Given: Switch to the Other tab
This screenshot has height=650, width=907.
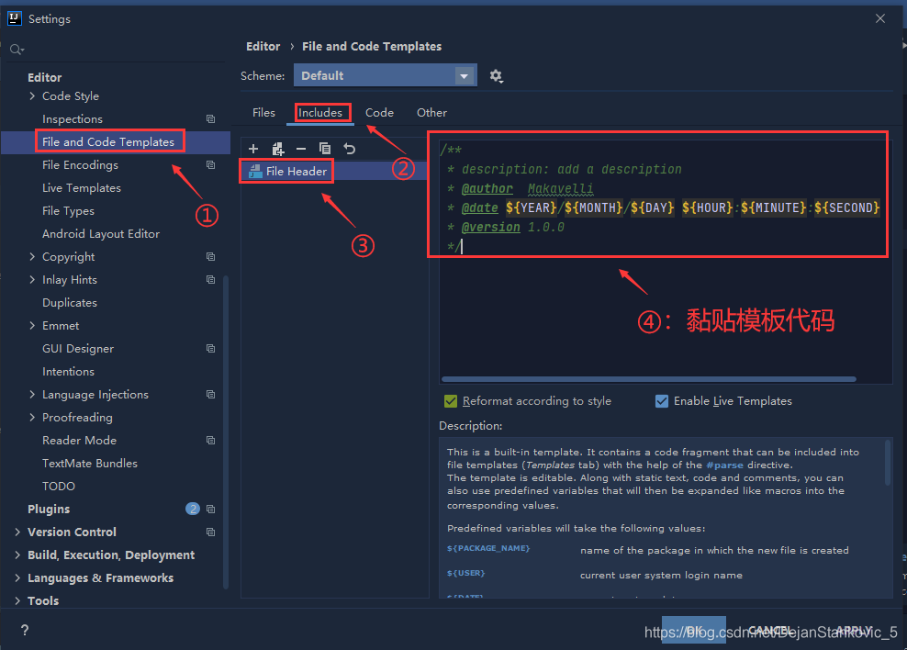Looking at the screenshot, I should (431, 113).
